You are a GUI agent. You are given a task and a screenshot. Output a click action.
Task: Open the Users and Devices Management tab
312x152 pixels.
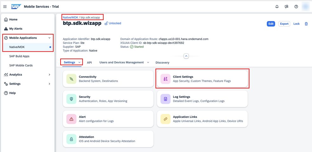[x=121, y=62]
